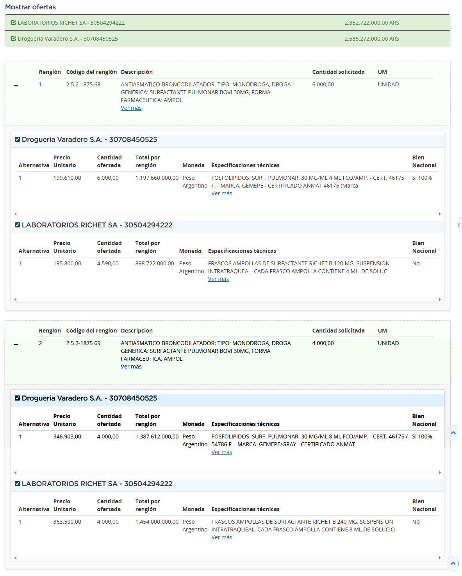Image resolution: width=462 pixels, height=576 pixels.
Task: Click the bottom scroll-to-top chevron button
Action: pyautogui.click(x=453, y=563)
